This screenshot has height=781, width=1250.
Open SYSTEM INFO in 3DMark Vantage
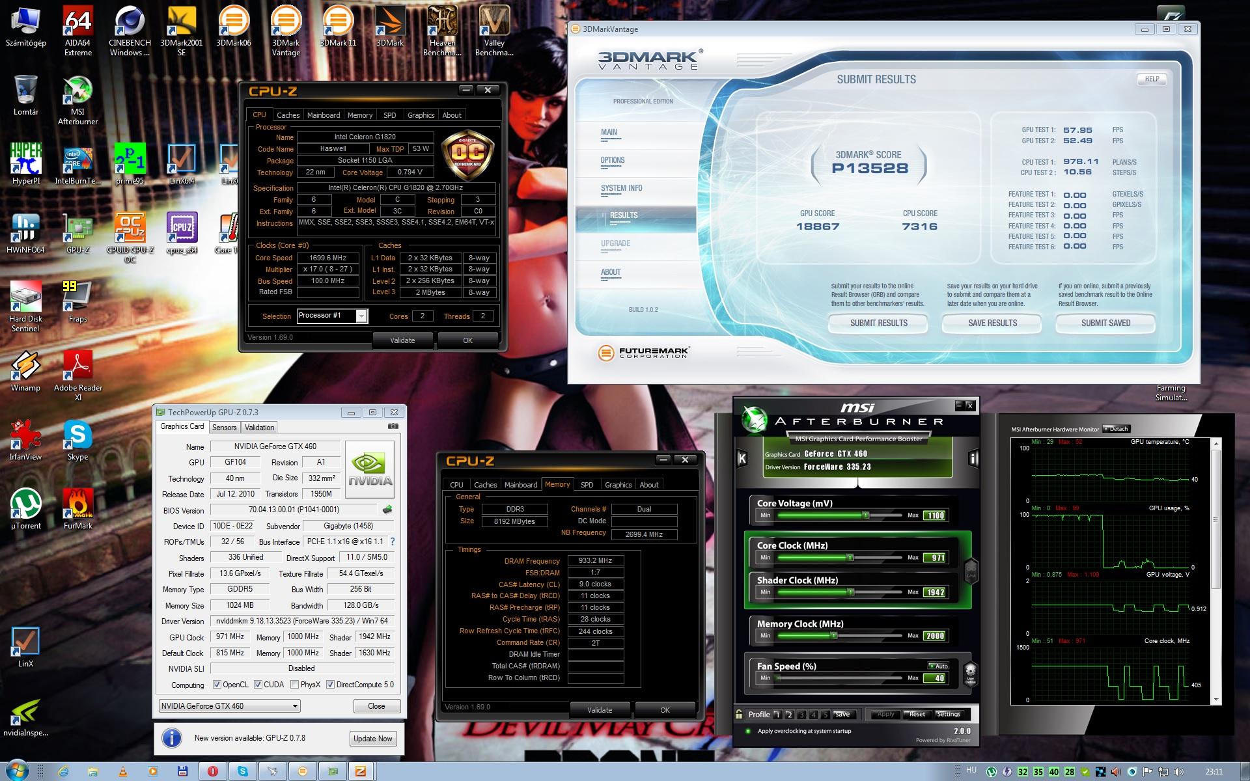621,188
